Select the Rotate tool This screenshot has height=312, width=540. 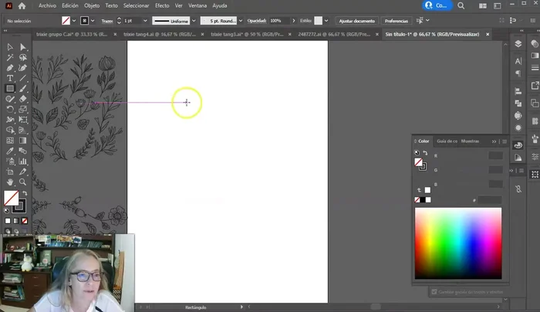point(10,110)
